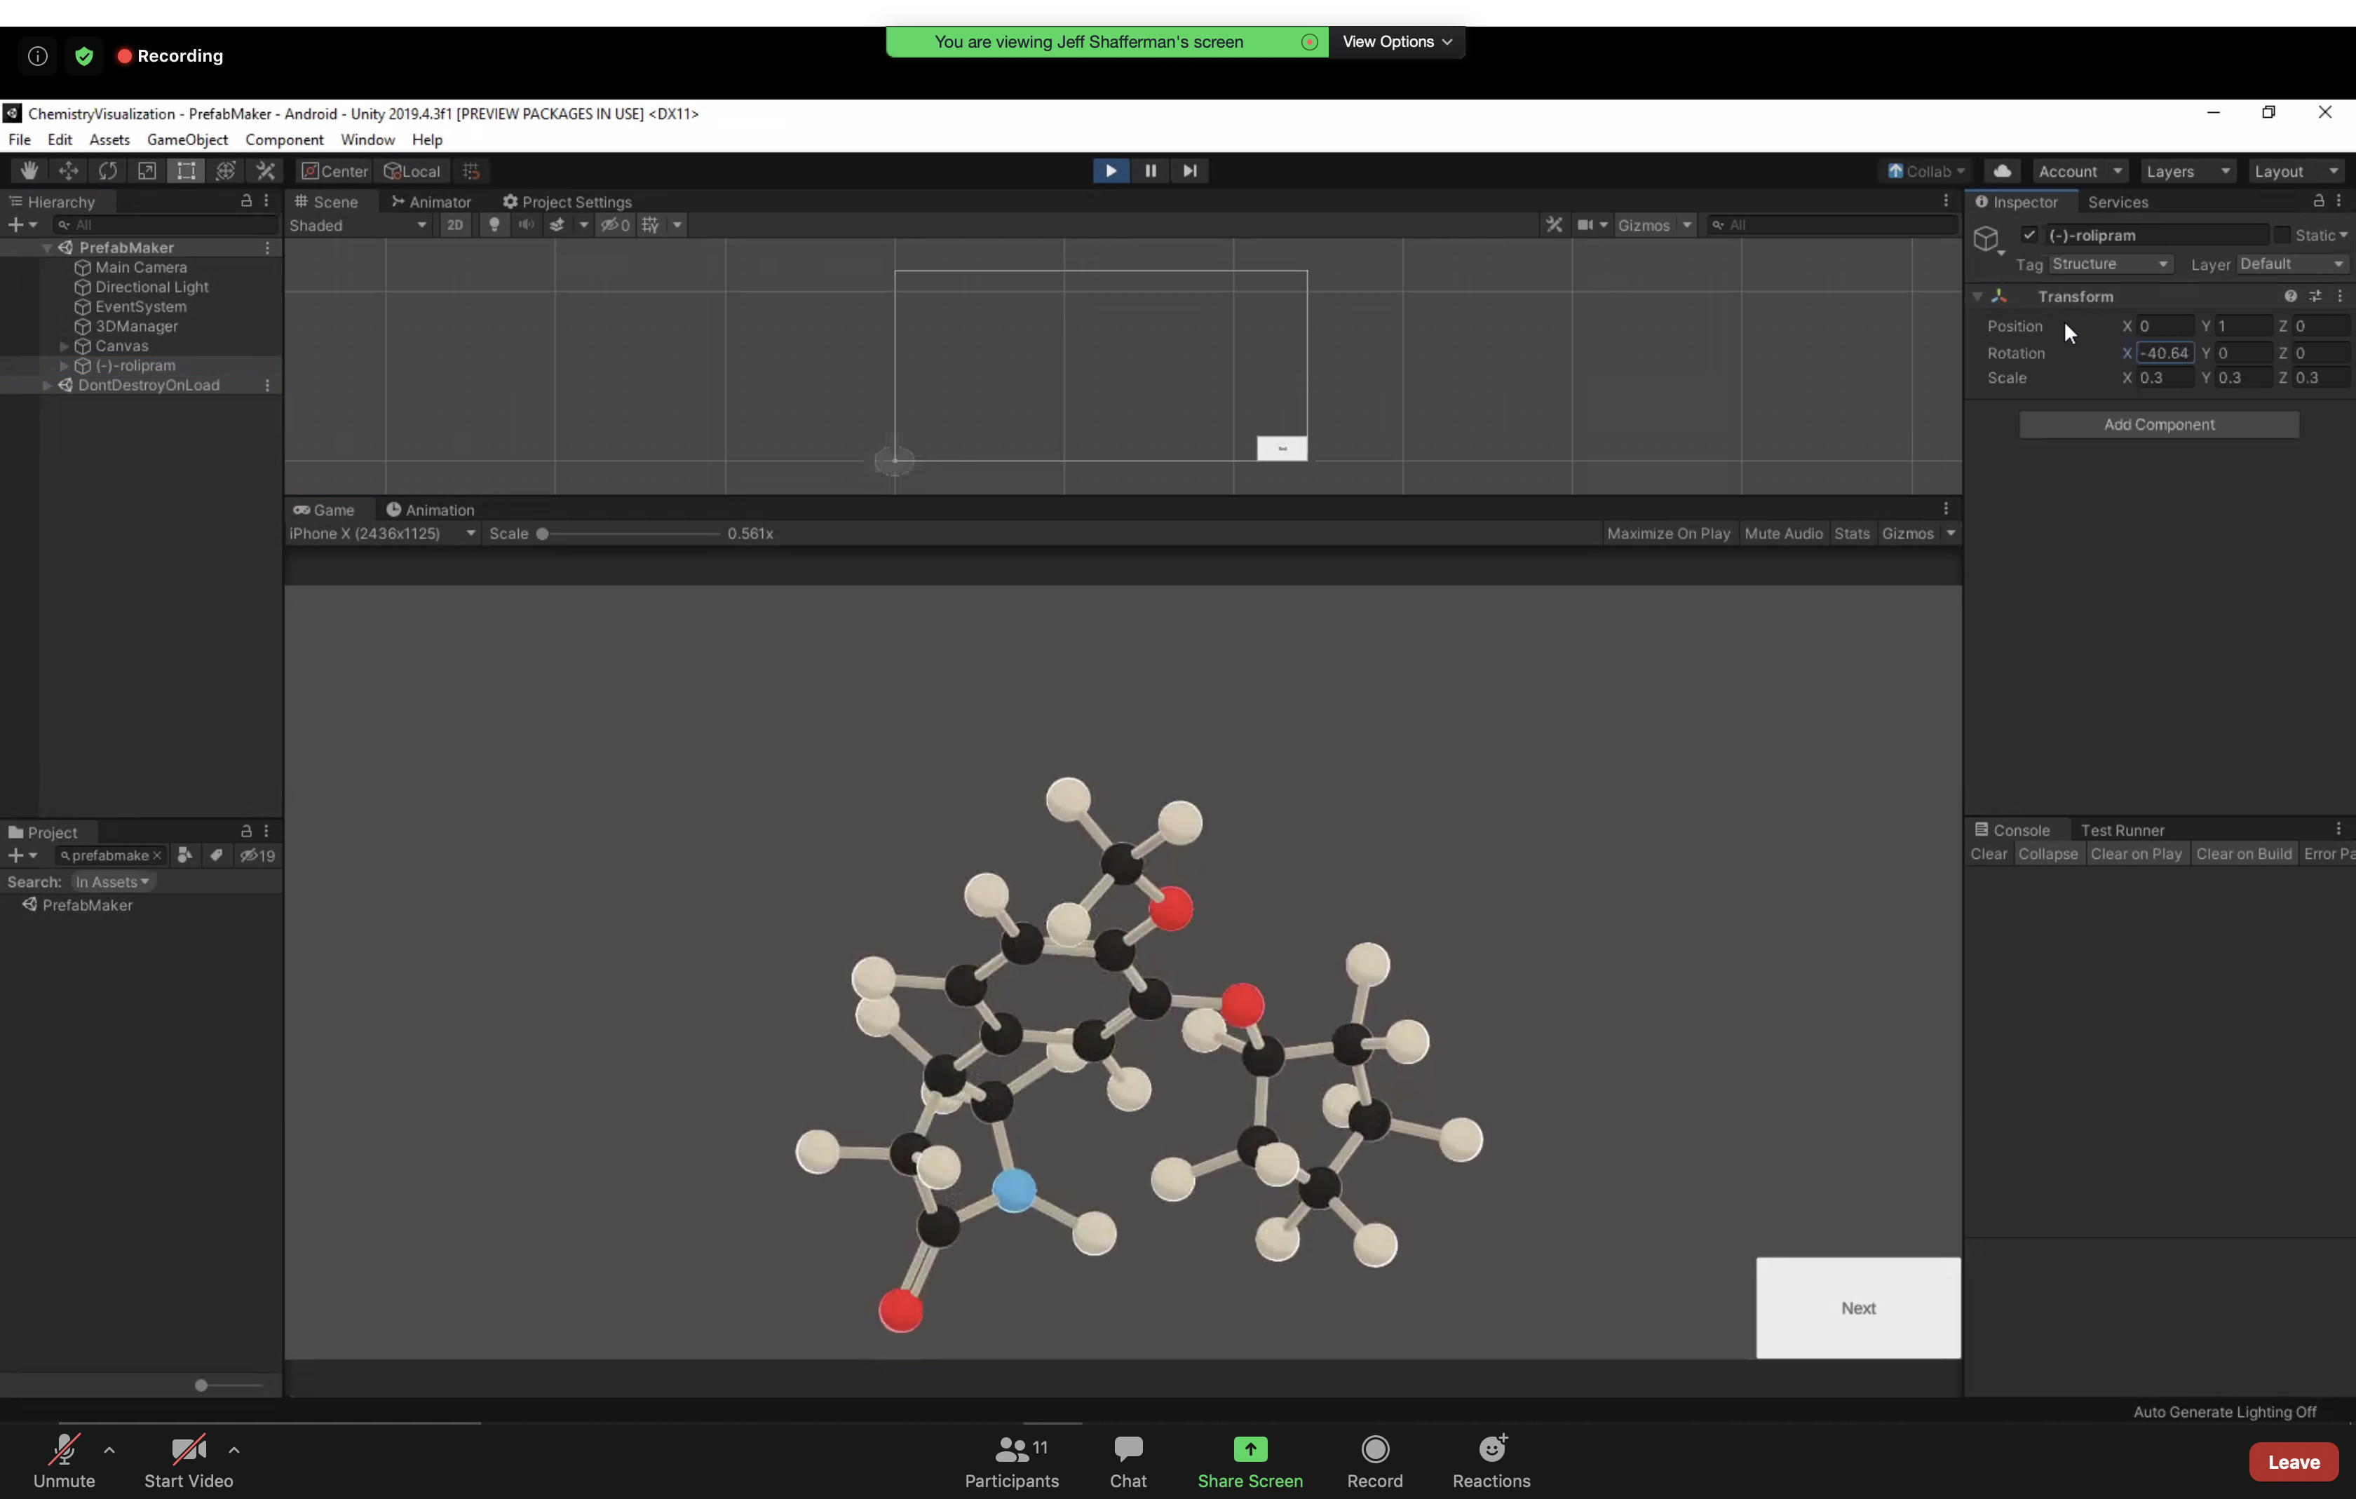This screenshot has height=1499, width=2356.
Task: Toggle Mute Audio in Game view
Action: pyautogui.click(x=1782, y=534)
